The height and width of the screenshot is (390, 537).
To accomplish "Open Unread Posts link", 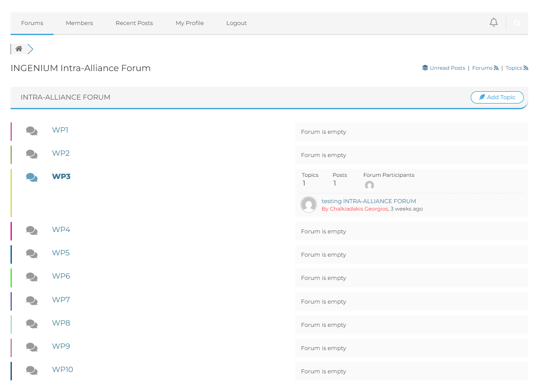I will 447,68.
